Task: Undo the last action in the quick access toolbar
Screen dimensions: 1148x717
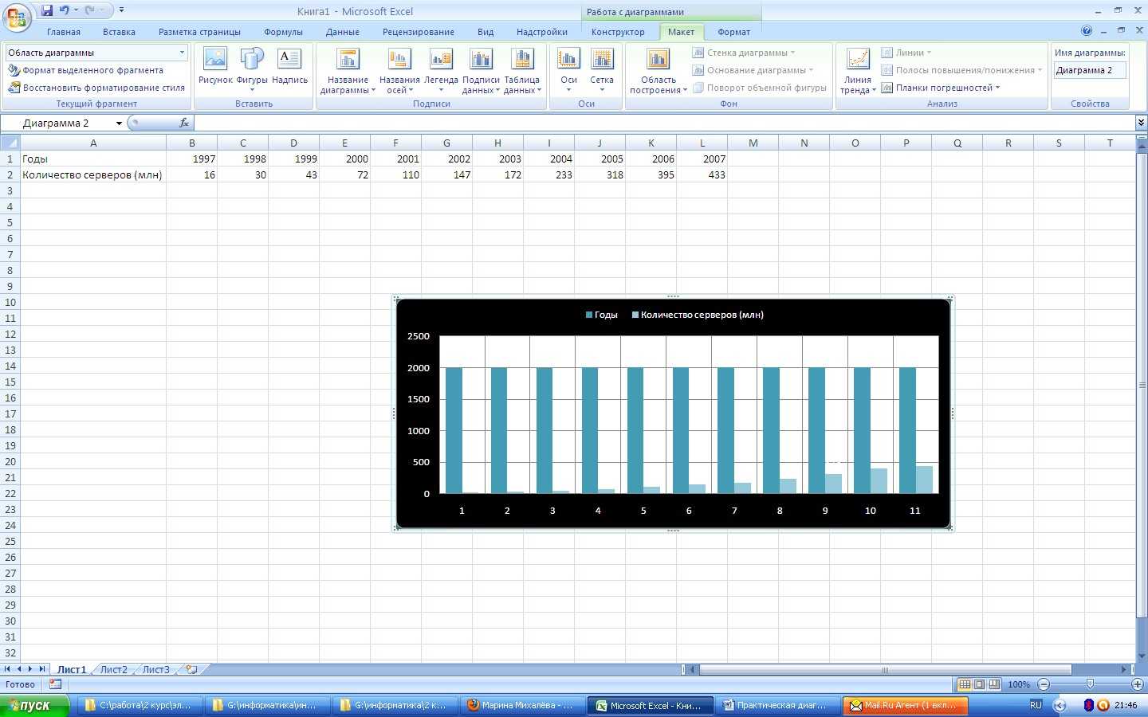Action: point(65,10)
